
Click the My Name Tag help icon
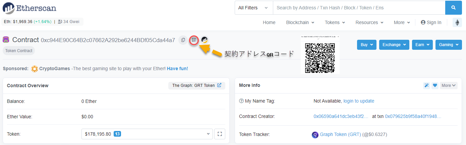241,101
